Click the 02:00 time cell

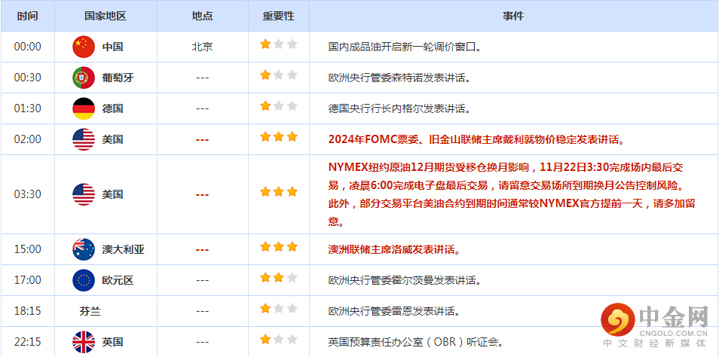28,139
